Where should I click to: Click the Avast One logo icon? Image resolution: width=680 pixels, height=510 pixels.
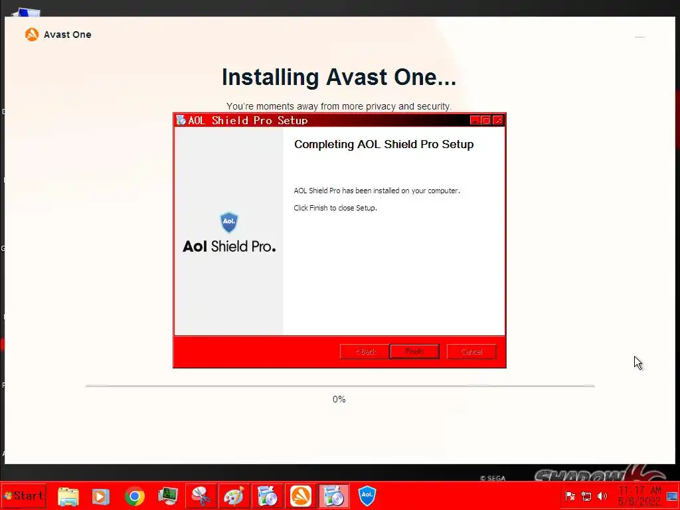click(x=32, y=35)
